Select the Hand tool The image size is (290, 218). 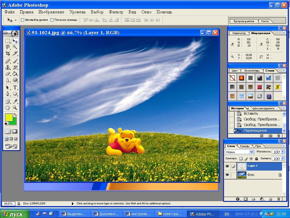click(8, 108)
